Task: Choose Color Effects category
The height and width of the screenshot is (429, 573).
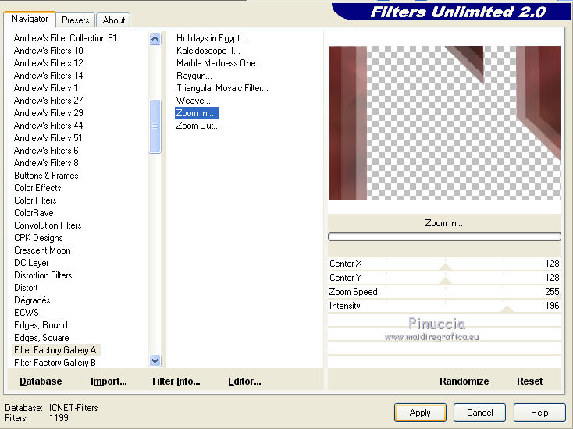Action: (37, 188)
